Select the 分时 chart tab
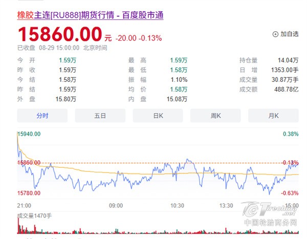The image size is (307, 239). pyautogui.click(x=42, y=116)
